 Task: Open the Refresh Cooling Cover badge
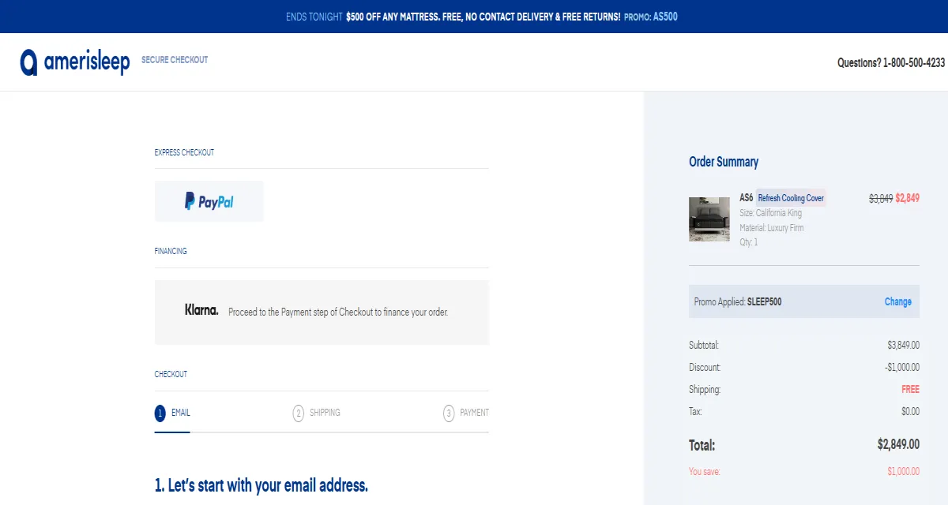pos(790,198)
